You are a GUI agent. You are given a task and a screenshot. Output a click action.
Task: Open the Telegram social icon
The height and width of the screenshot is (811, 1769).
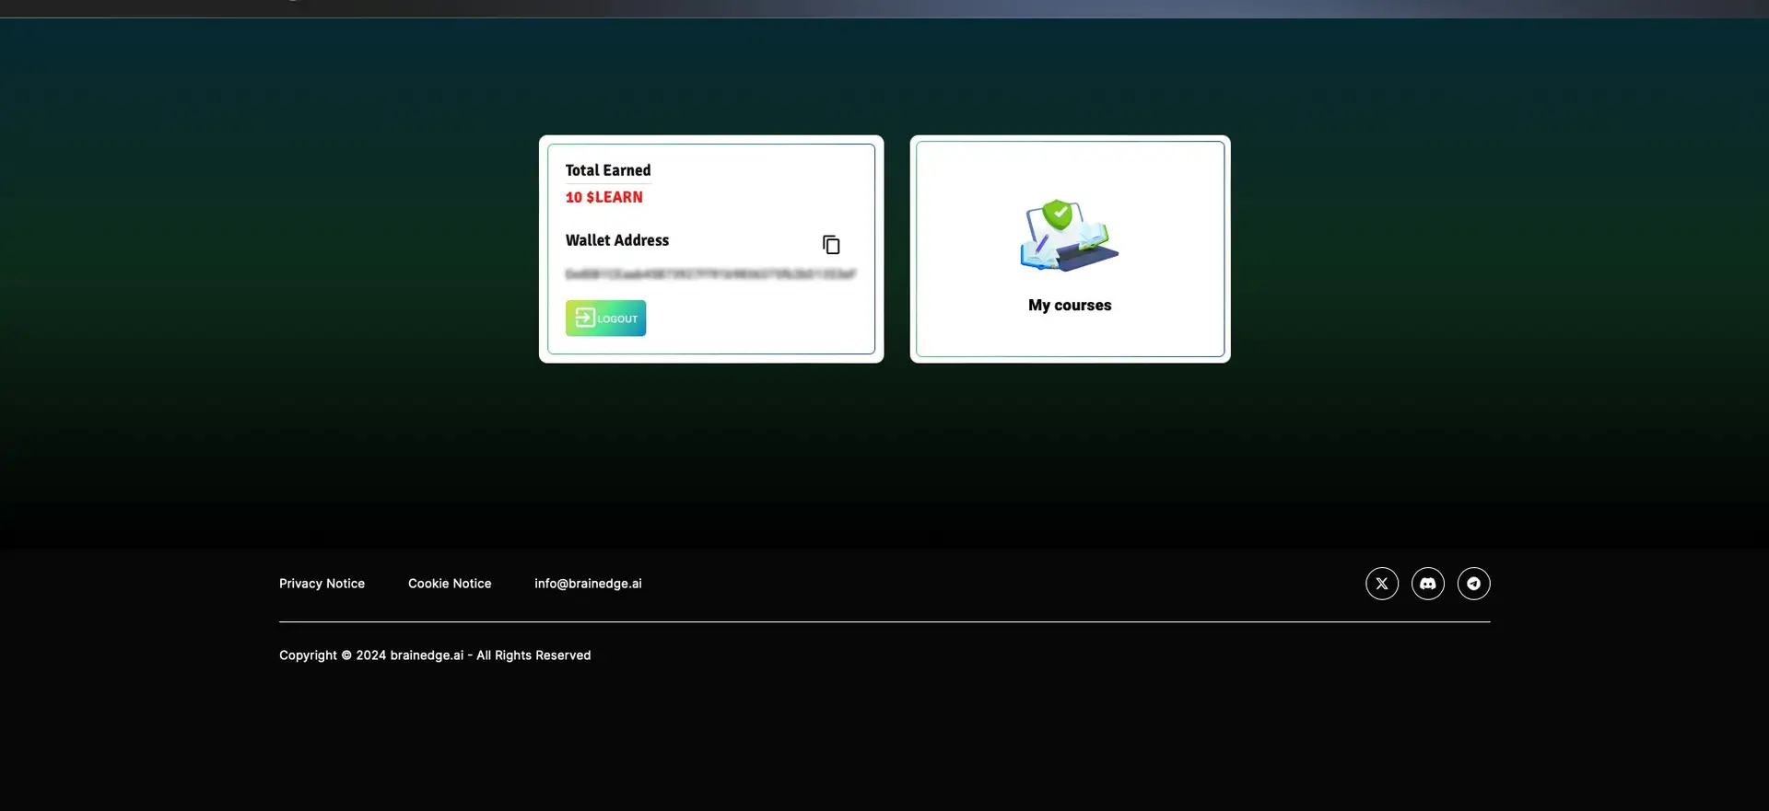point(1473,584)
